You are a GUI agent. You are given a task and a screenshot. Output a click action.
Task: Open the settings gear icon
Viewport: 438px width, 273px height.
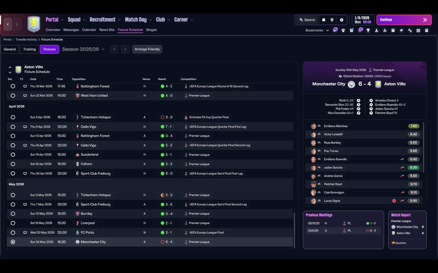point(342,20)
